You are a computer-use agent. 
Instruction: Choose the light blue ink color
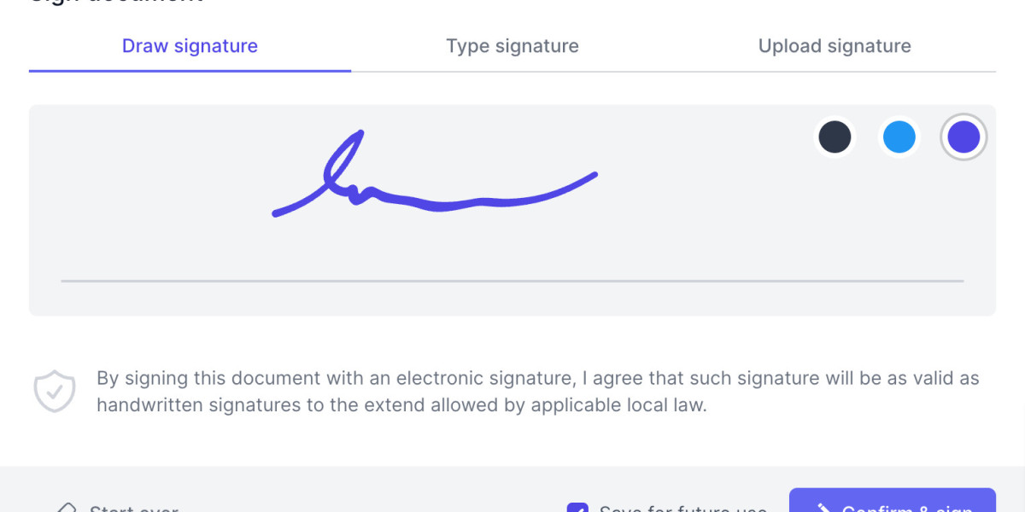click(x=899, y=137)
